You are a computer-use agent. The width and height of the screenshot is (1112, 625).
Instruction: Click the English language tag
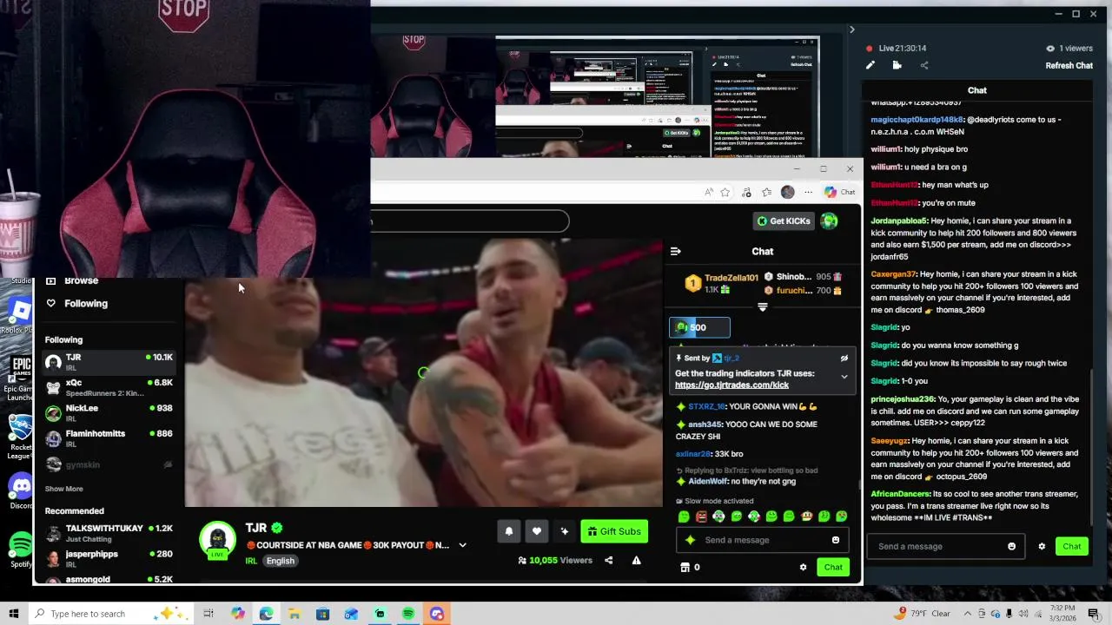click(280, 561)
